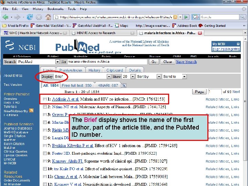The width and height of the screenshot is (248, 186).
Task: Click the magnifier search icon in the search box
Action: (242, 17)
